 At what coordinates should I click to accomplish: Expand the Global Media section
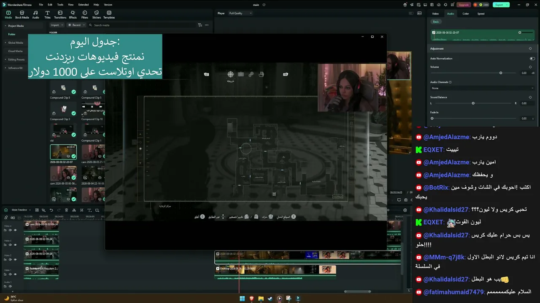pos(5,43)
